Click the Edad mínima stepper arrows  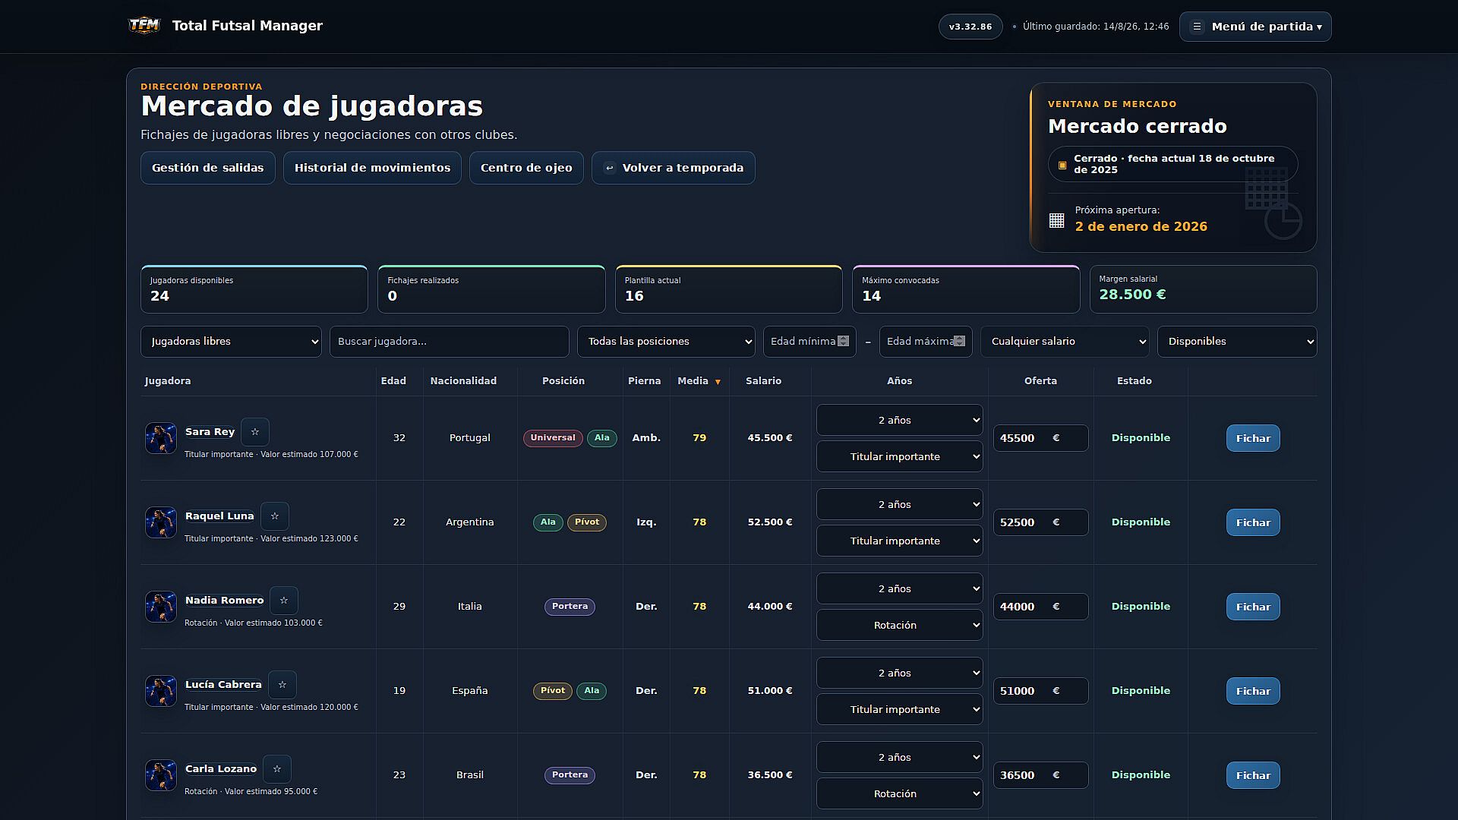[843, 342]
